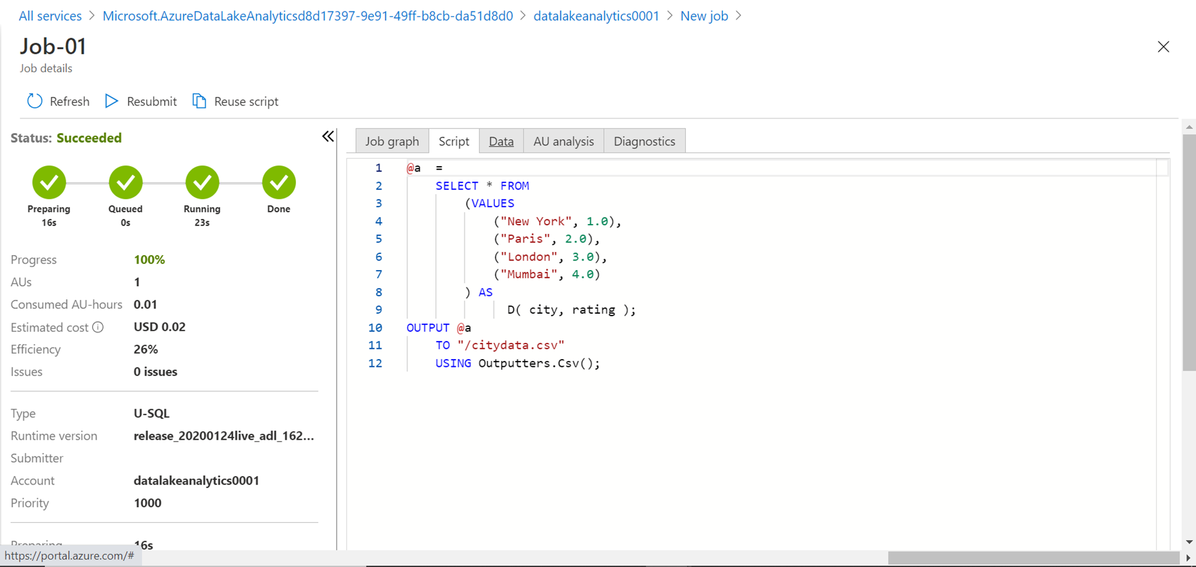Image resolution: width=1196 pixels, height=567 pixels.
Task: Click the Resubmit play icon
Action: point(111,101)
